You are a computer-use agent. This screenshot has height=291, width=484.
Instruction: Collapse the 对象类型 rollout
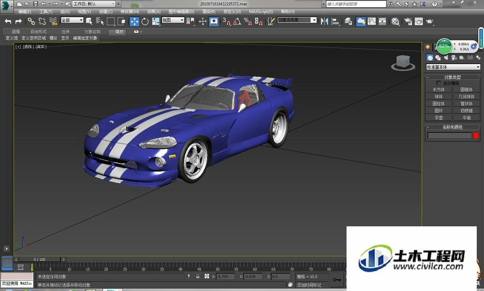[x=453, y=77]
